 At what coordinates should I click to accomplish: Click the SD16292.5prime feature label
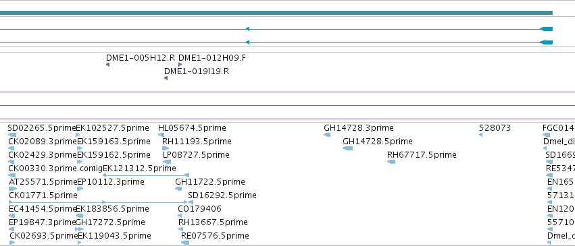pyautogui.click(x=222, y=195)
